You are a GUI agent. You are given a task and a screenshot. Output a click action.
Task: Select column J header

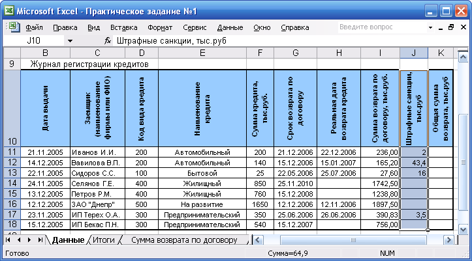click(x=414, y=53)
